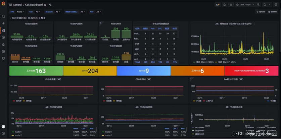This screenshot has width=281, height=139.
Task: Zoom out the time range
Action: tap(258, 5)
